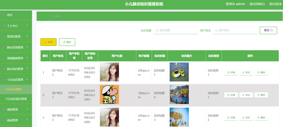Click the grid icon beside 今日动态管理 parent menu
The height and width of the screenshot is (127, 283).
click(x=4, y=79)
